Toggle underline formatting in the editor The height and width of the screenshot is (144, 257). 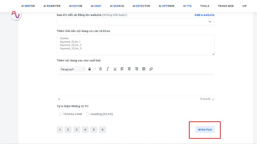pos(115,69)
